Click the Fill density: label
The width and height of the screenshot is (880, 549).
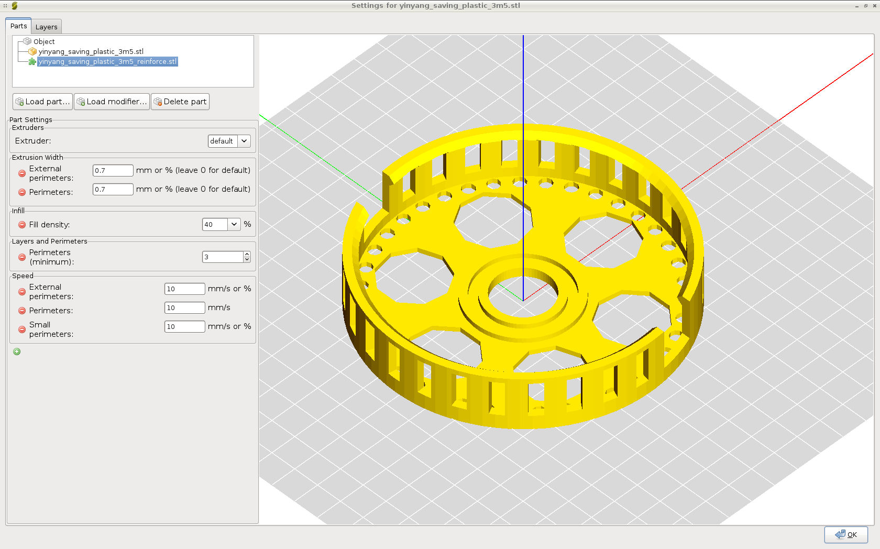[x=49, y=225]
